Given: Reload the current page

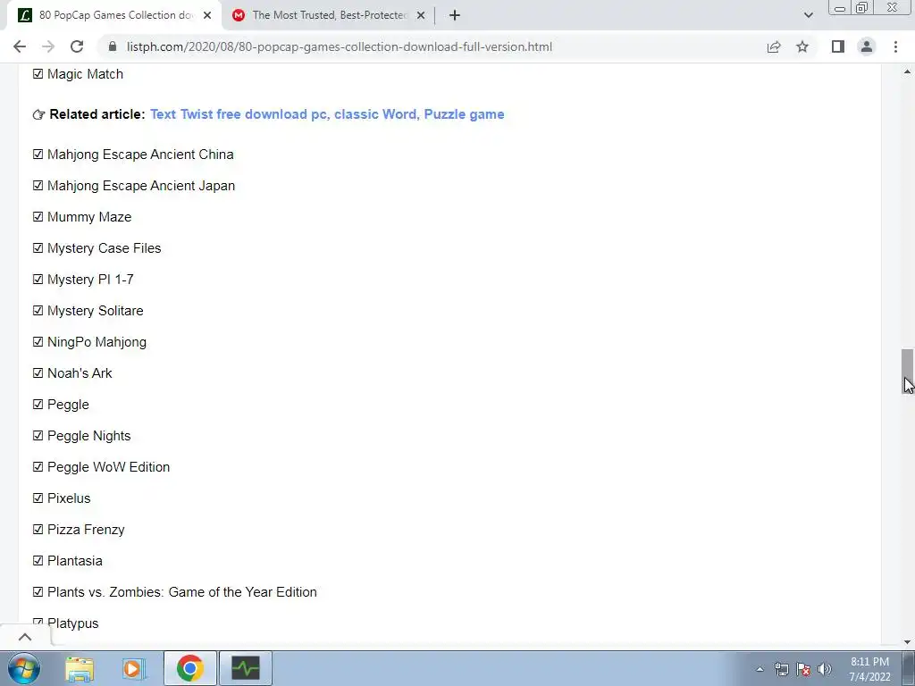Looking at the screenshot, I should (x=77, y=46).
